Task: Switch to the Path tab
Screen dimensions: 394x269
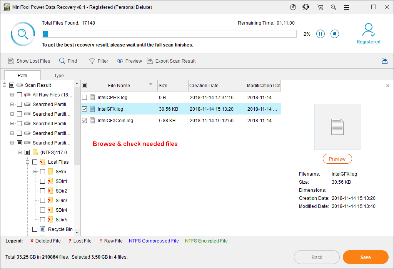Action: [x=22, y=75]
